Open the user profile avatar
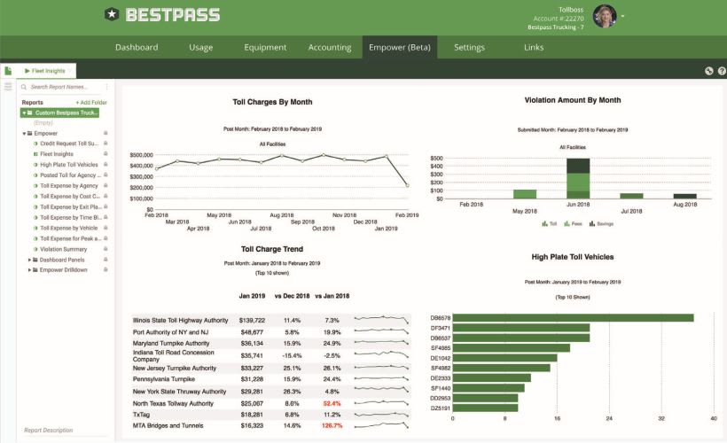This screenshot has height=443, width=727. tap(605, 16)
